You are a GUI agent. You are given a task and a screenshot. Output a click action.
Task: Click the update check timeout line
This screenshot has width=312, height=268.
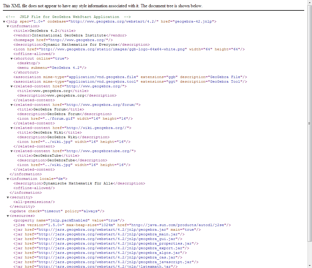point(57,211)
